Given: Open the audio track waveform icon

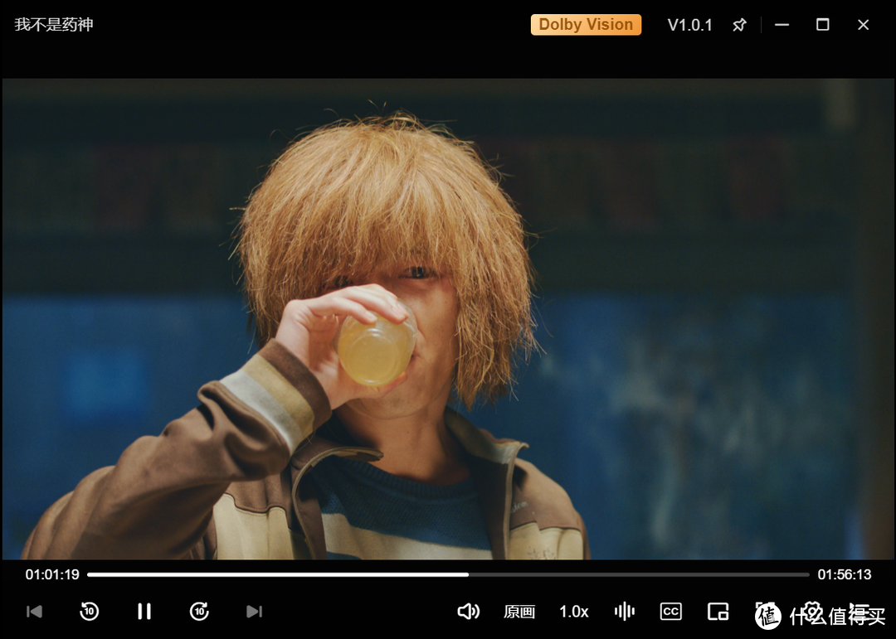Looking at the screenshot, I should (x=625, y=612).
